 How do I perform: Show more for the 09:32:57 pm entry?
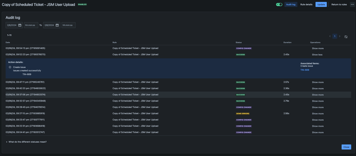(x=318, y=101)
